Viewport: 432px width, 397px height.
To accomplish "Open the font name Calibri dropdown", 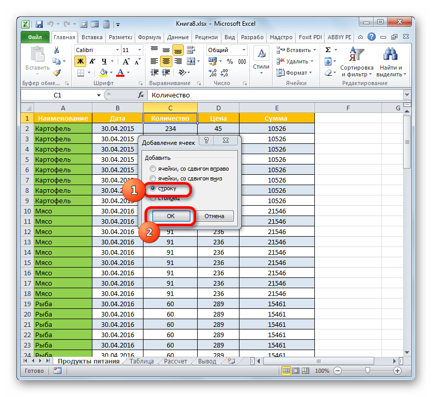I will point(117,50).
